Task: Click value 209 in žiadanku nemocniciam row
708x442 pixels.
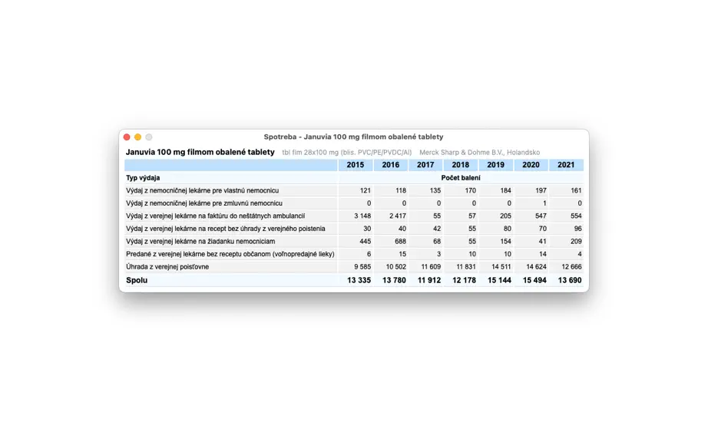Action: tap(576, 241)
